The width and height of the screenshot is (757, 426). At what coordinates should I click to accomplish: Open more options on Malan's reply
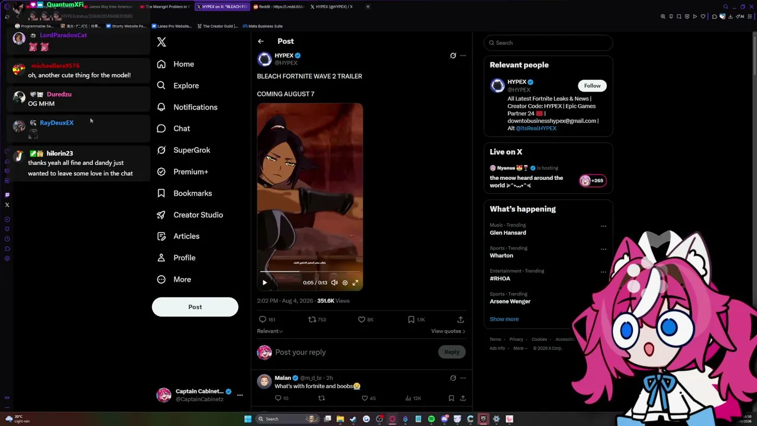click(463, 378)
